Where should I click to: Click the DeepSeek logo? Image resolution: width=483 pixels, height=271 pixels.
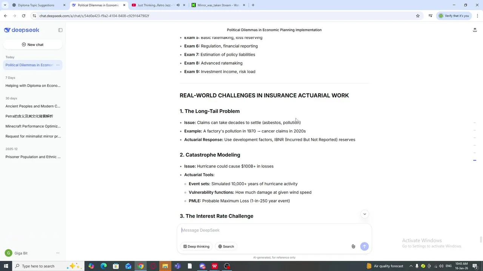point(22,30)
